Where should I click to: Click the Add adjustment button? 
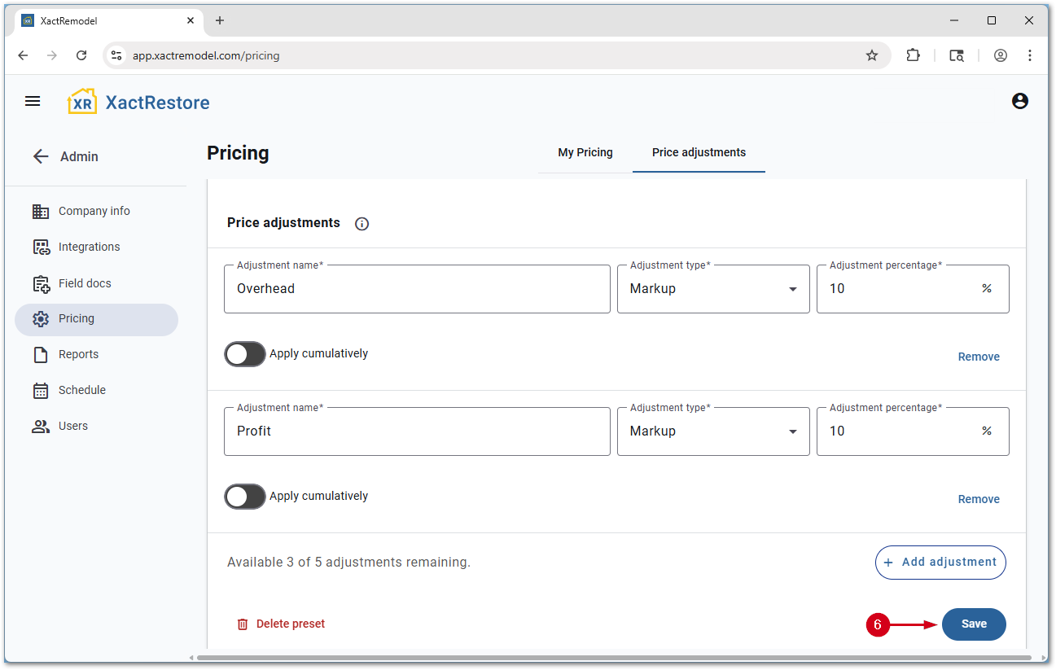(940, 563)
